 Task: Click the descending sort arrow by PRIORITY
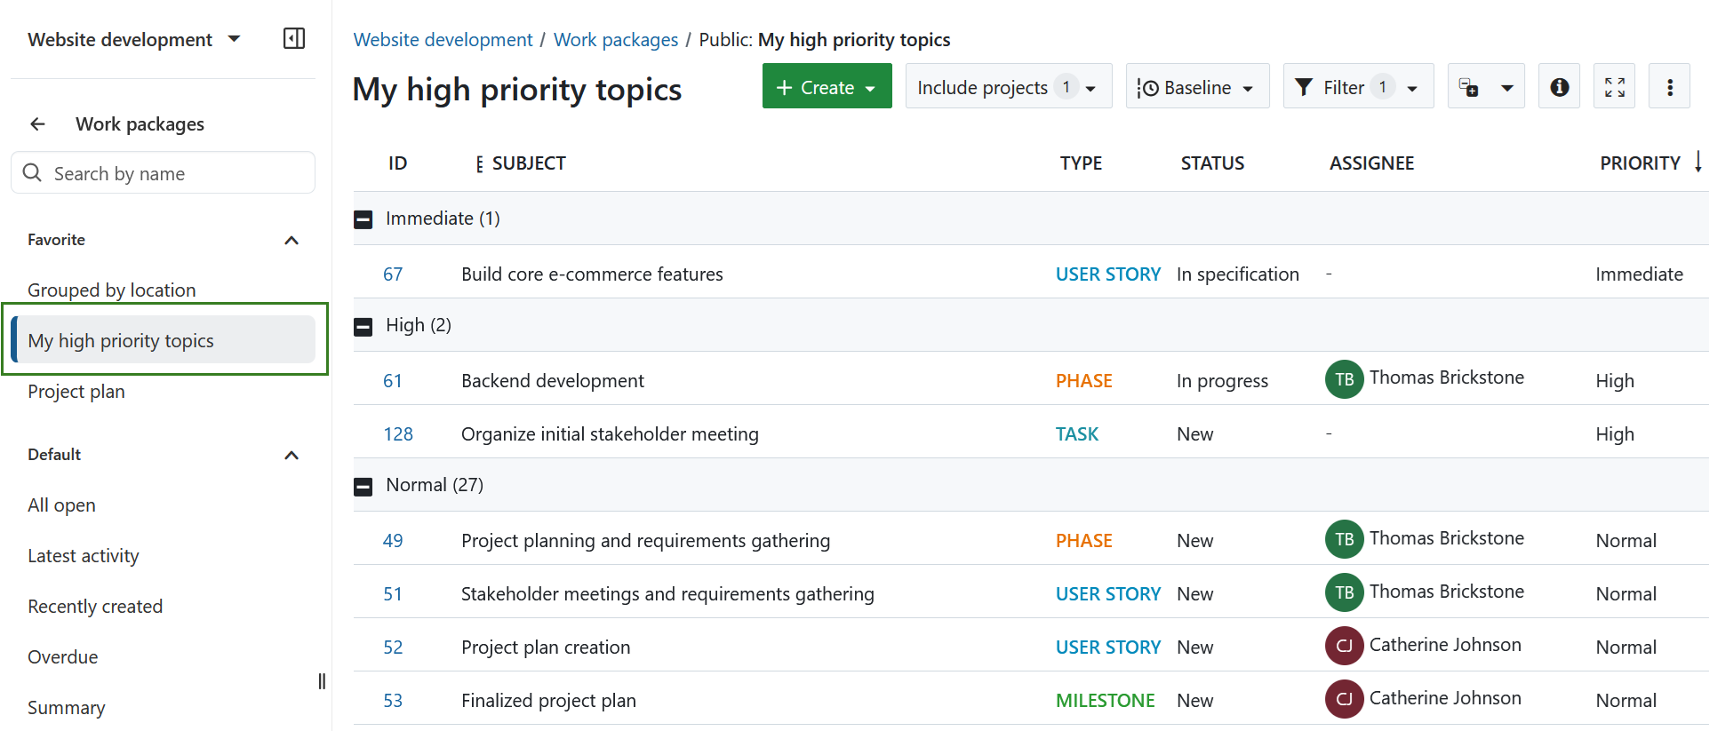tap(1697, 162)
